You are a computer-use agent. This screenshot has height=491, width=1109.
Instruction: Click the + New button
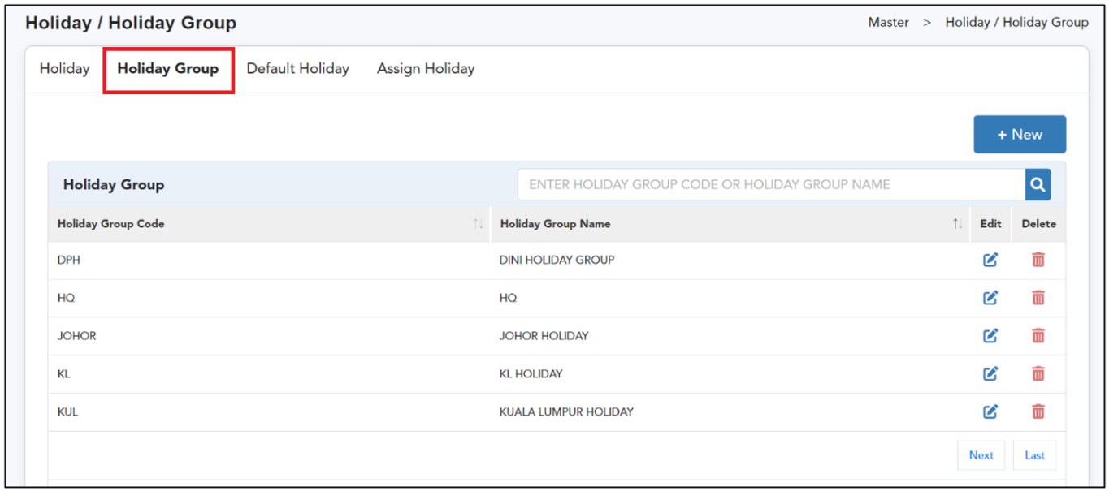click(1019, 135)
